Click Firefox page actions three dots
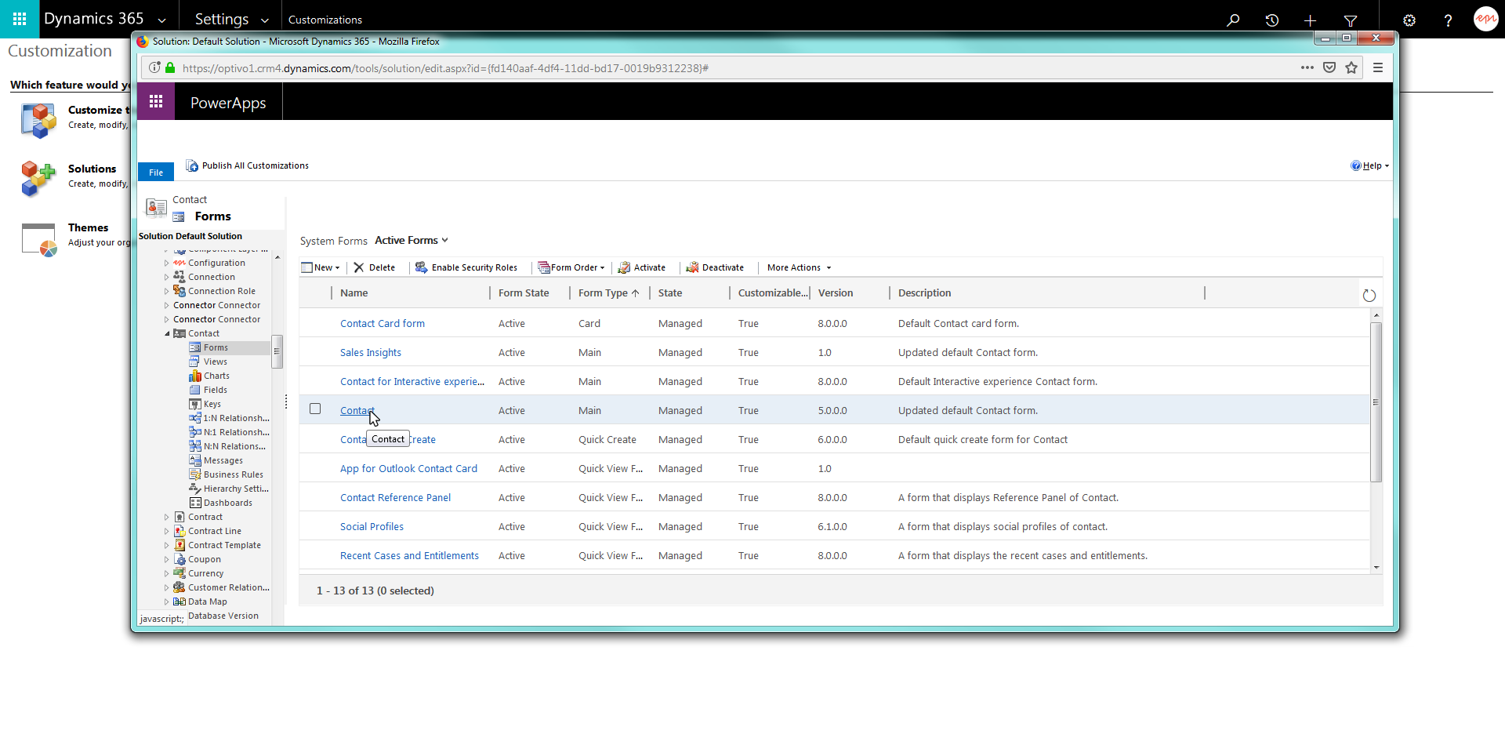 point(1307,67)
